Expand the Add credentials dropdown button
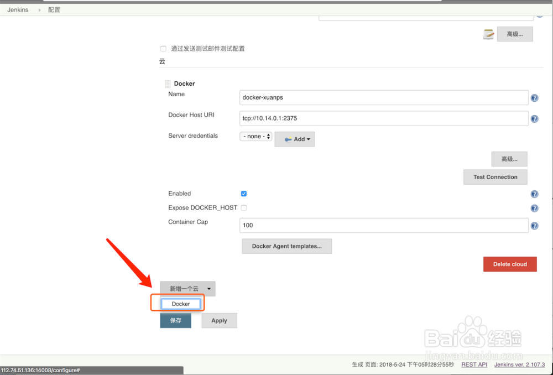Screen dimensions: 553x375 point(295,139)
